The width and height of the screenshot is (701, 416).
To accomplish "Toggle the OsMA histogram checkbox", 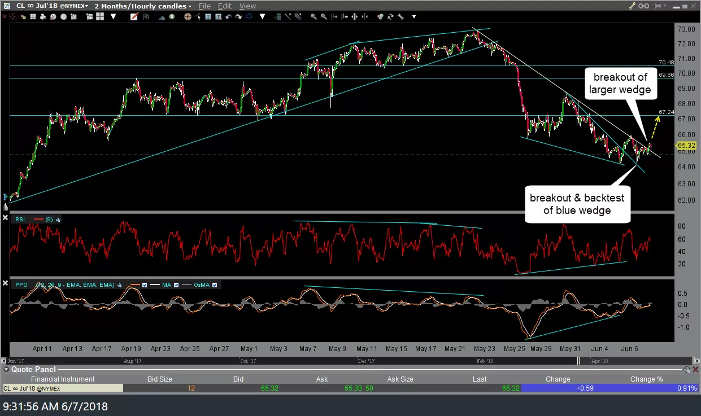I will click(215, 285).
